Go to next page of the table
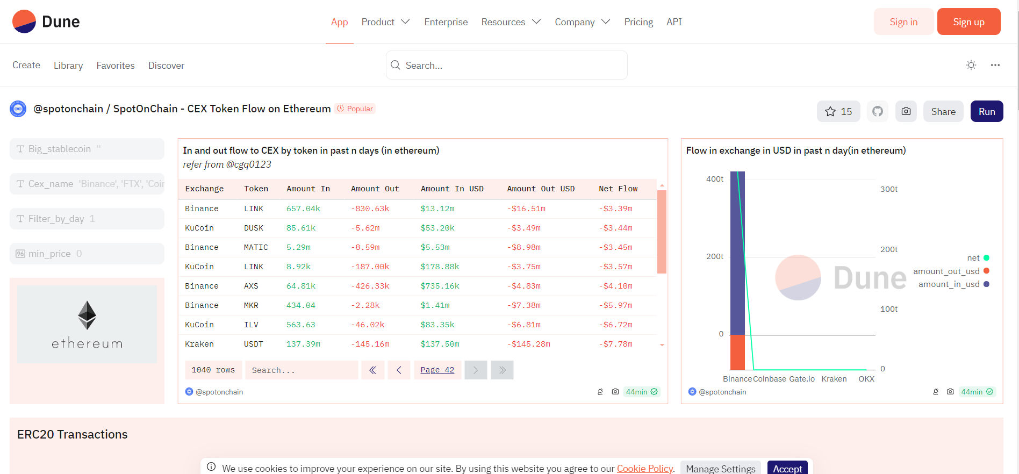The width and height of the screenshot is (1019, 474). [476, 370]
